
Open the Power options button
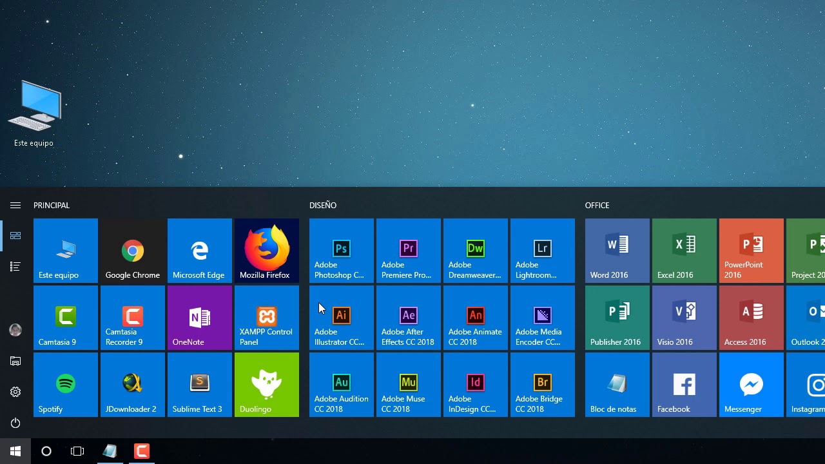point(15,423)
